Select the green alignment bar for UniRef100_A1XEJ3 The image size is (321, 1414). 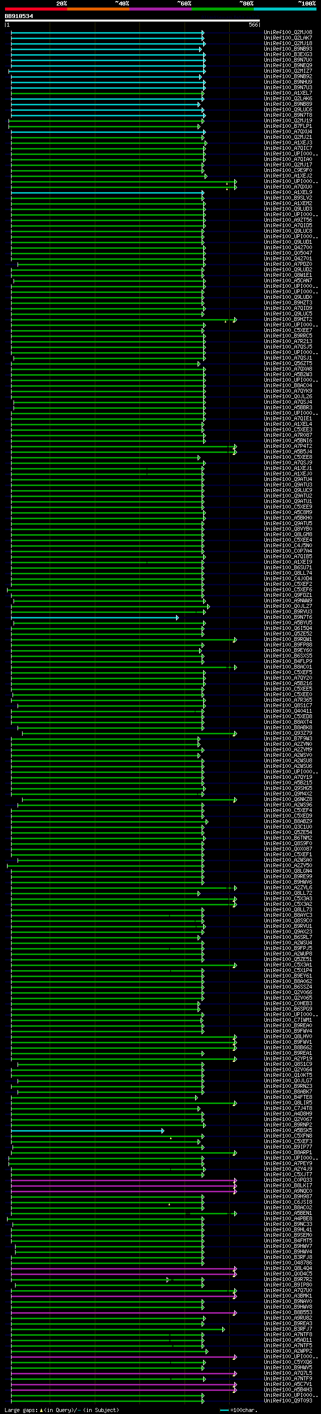109,143
